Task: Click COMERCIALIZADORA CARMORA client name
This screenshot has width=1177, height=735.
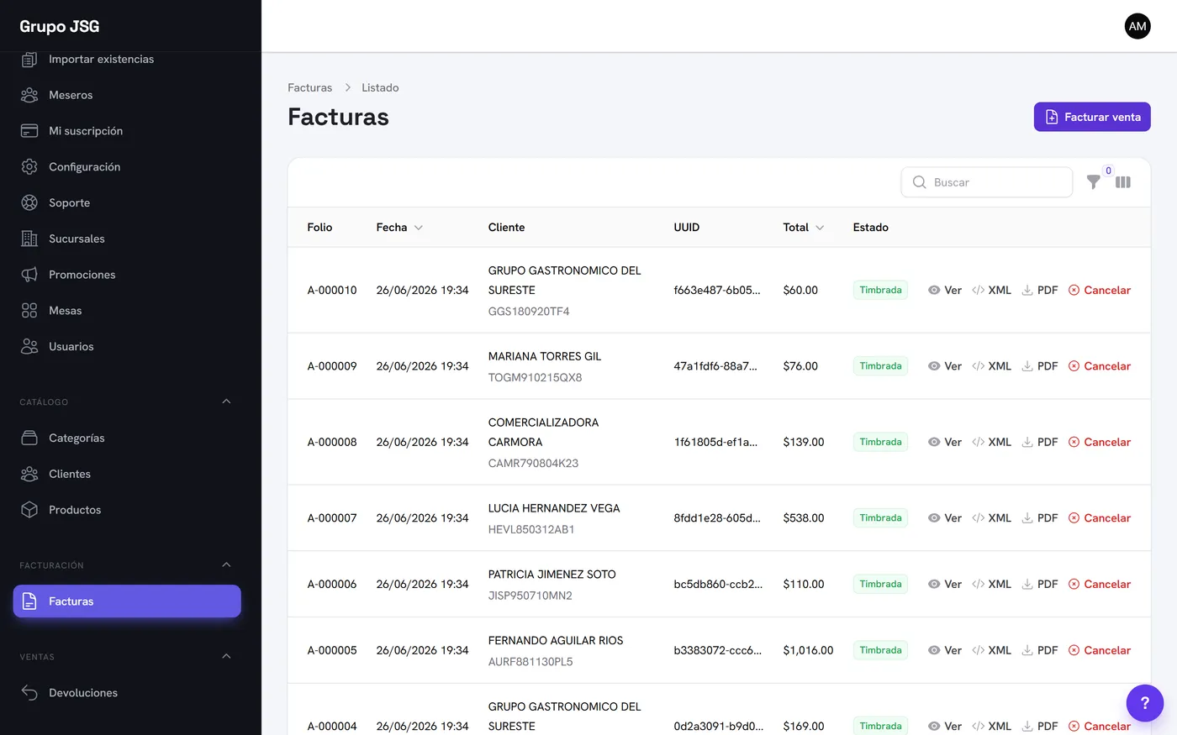Action: pyautogui.click(x=544, y=432)
